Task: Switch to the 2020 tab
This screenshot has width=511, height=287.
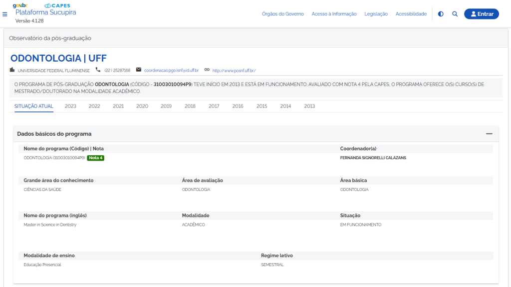Action: click(x=142, y=106)
